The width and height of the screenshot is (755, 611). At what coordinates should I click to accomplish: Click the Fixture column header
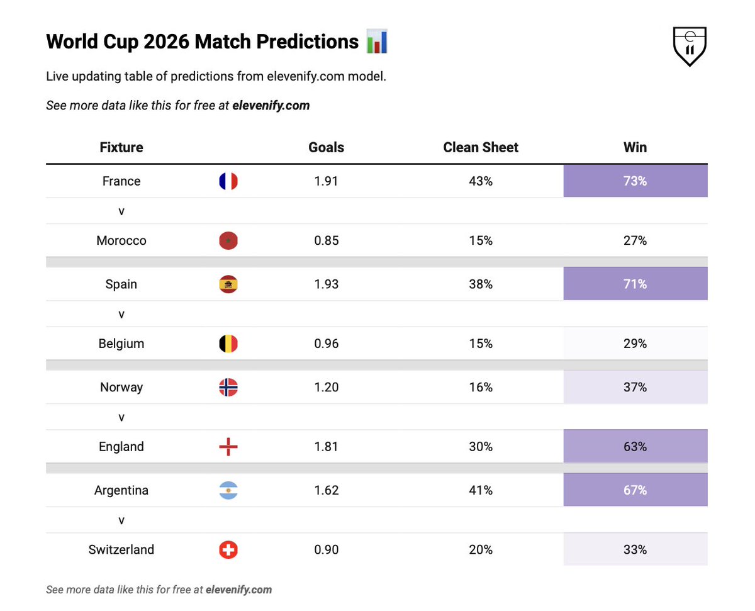pyautogui.click(x=121, y=147)
